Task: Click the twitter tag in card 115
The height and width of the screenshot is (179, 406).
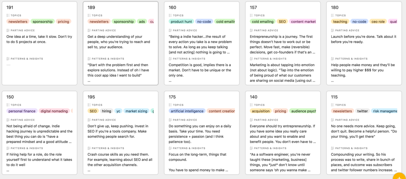Action: pos(362,111)
